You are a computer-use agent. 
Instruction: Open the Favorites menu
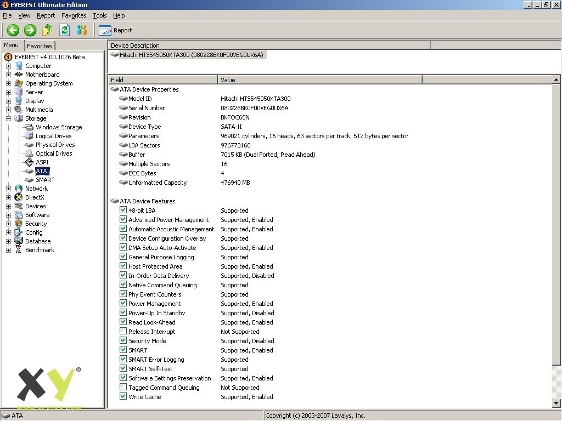74,15
